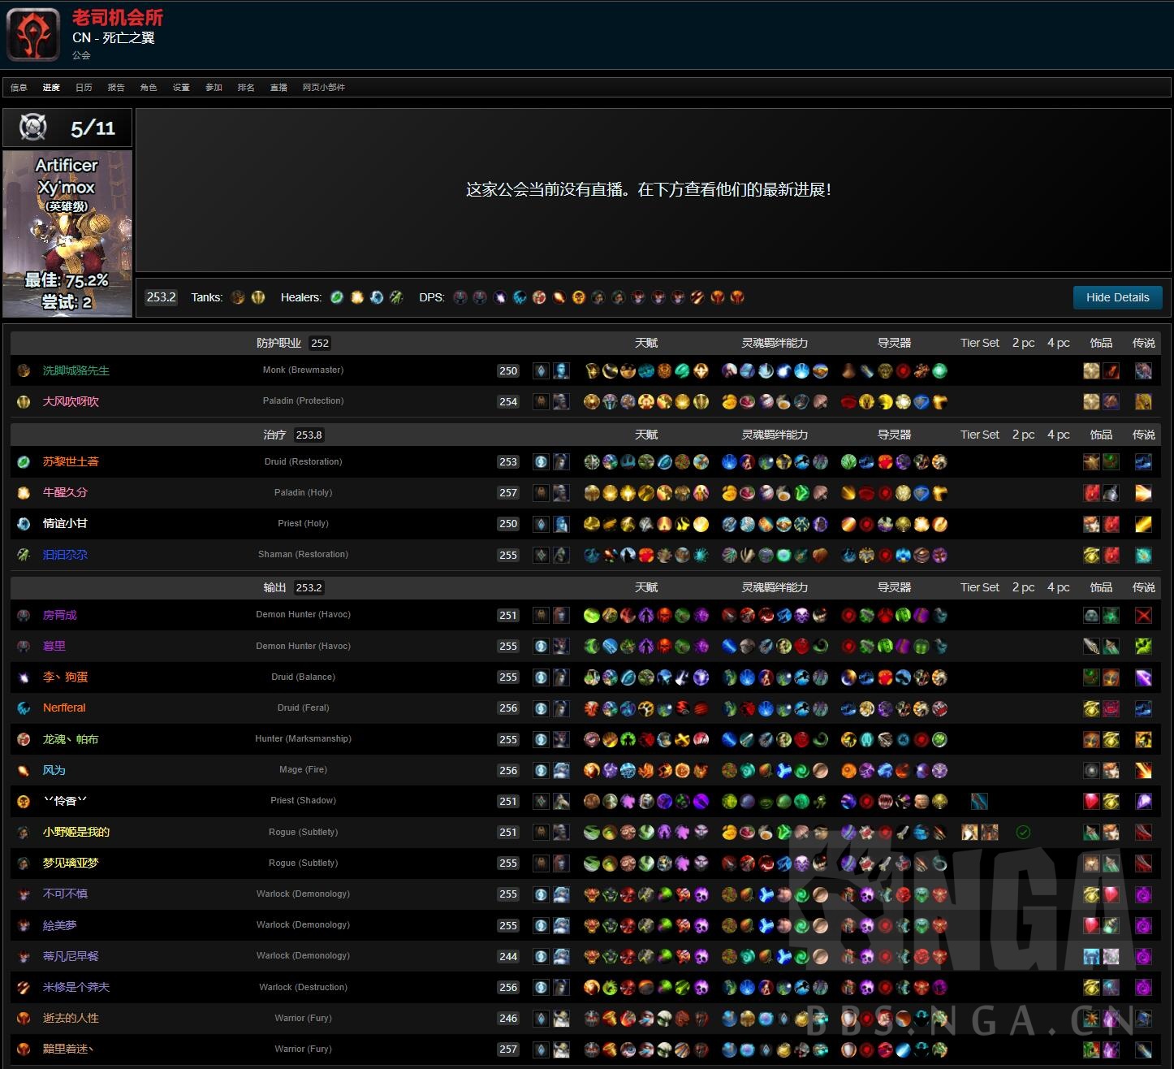Open player 洗脚城骆先生 profile link
This screenshot has width=1174, height=1069.
point(76,370)
